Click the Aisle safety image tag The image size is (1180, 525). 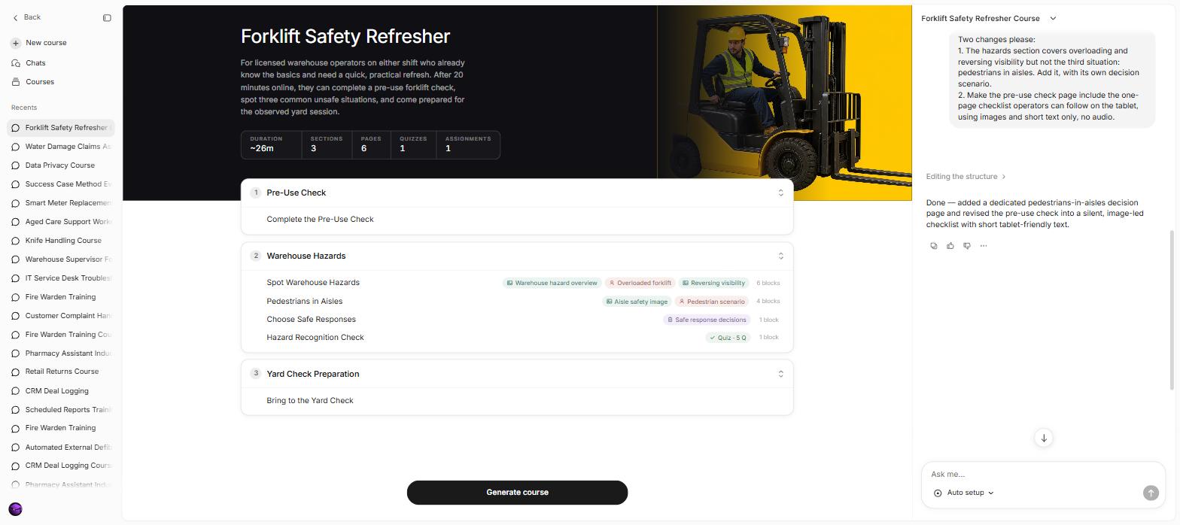(x=637, y=302)
